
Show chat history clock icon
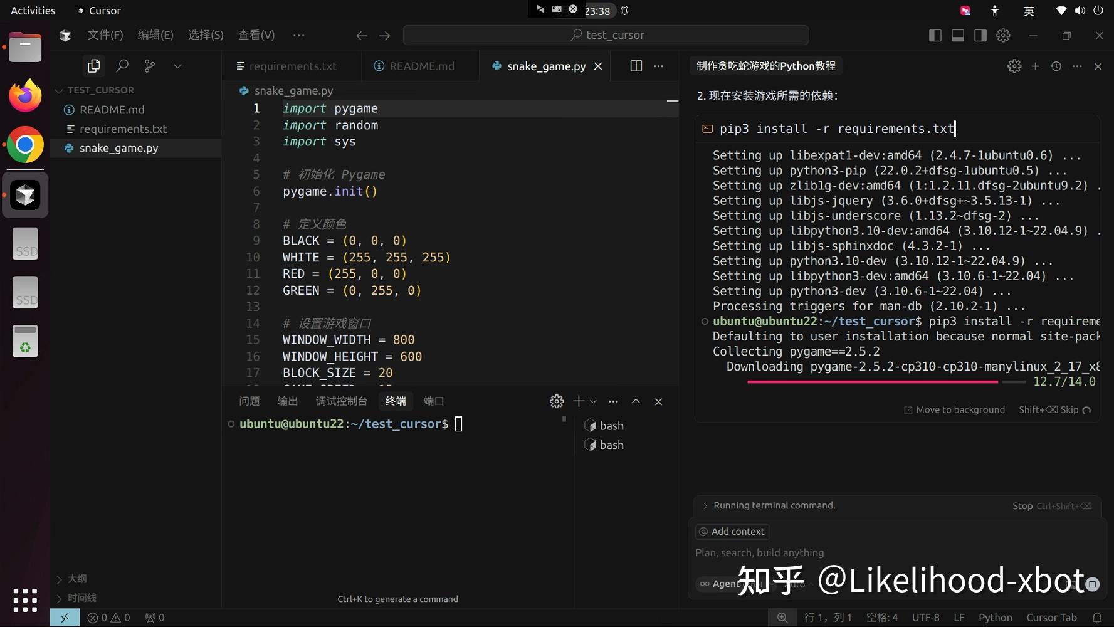(x=1056, y=66)
